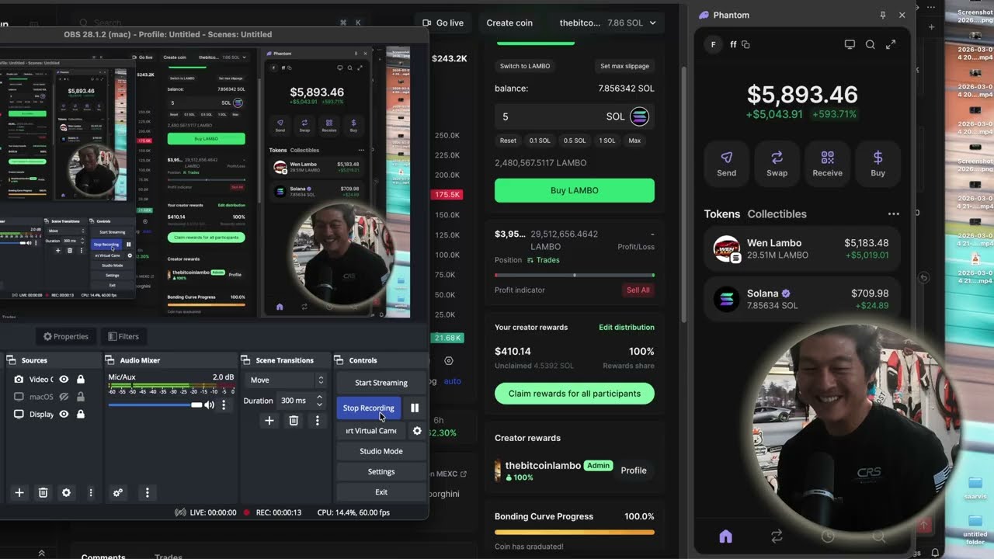Open scene transition three-dot options
This screenshot has height=559, width=994.
(317, 421)
